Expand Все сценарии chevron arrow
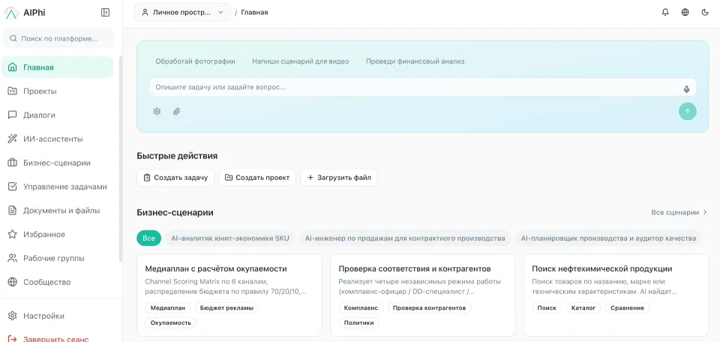The width and height of the screenshot is (720, 342). pyautogui.click(x=705, y=212)
